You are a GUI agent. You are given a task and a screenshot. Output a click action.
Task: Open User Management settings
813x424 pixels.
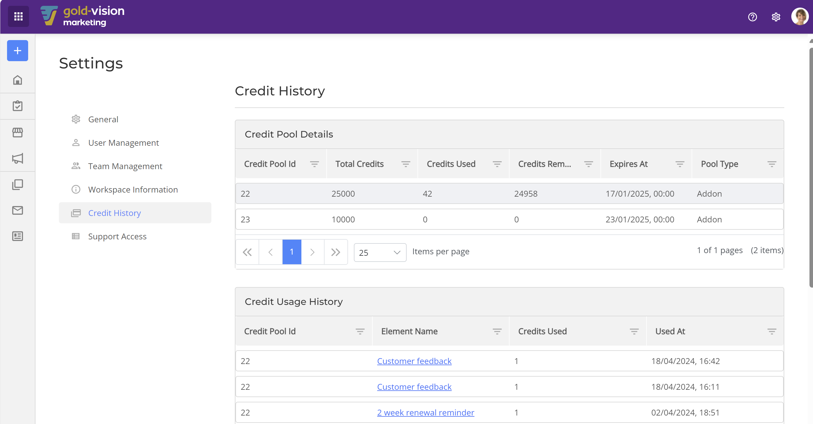135,143
